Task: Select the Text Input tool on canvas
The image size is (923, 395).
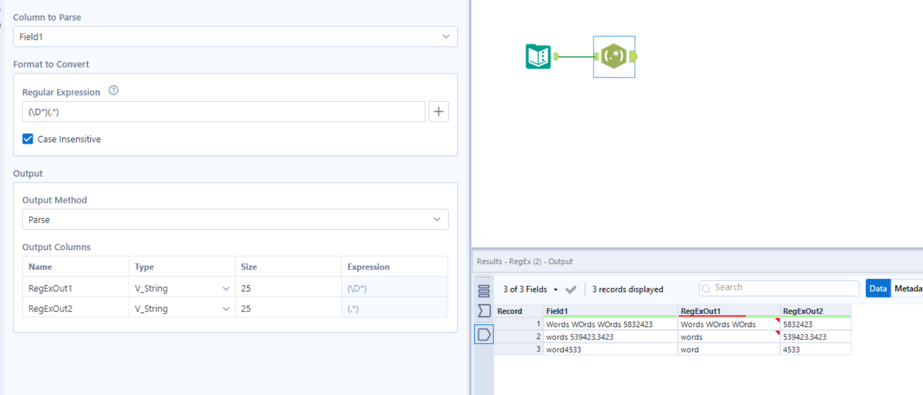Action: click(x=538, y=57)
